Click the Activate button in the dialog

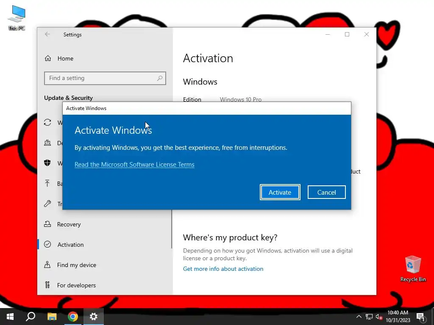(x=280, y=192)
